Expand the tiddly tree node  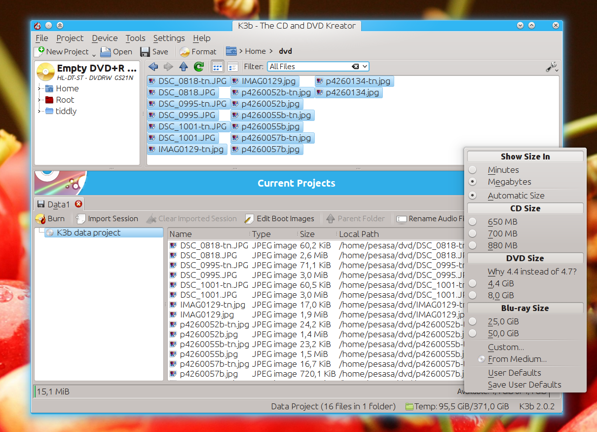tap(39, 112)
